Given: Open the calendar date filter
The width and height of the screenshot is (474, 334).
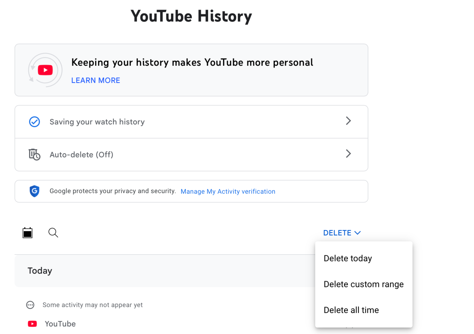Looking at the screenshot, I should pyautogui.click(x=28, y=233).
